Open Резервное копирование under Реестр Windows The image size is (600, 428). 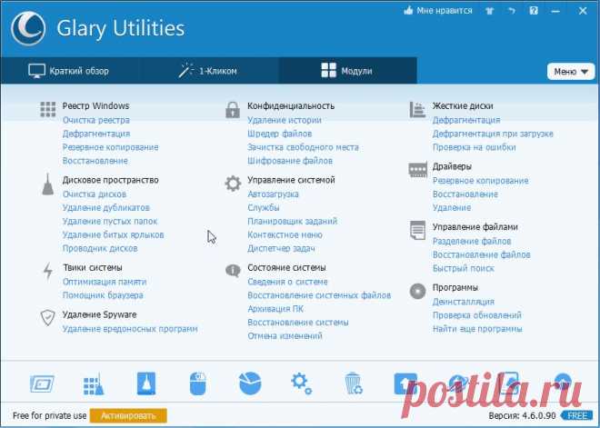110,147
